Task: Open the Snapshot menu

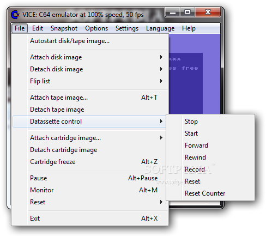Action: [64, 28]
